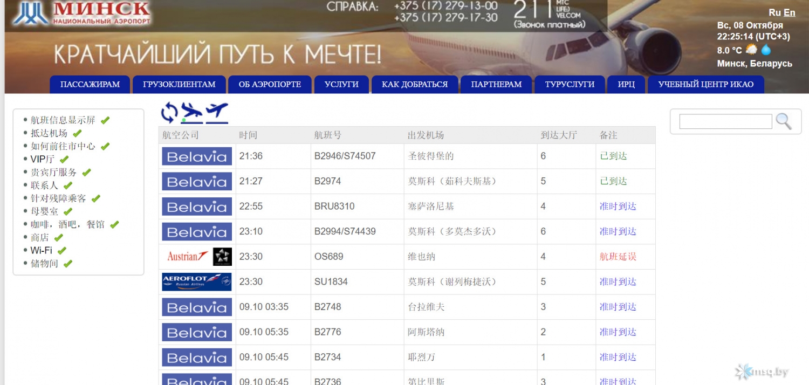The height and width of the screenshot is (385, 809).
Task: Open the 如何前往市中心 sidebar link
Action: (x=63, y=146)
